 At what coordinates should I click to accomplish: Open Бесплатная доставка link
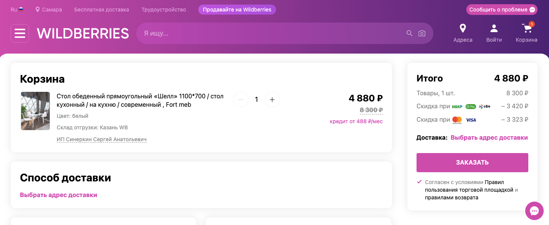click(101, 10)
